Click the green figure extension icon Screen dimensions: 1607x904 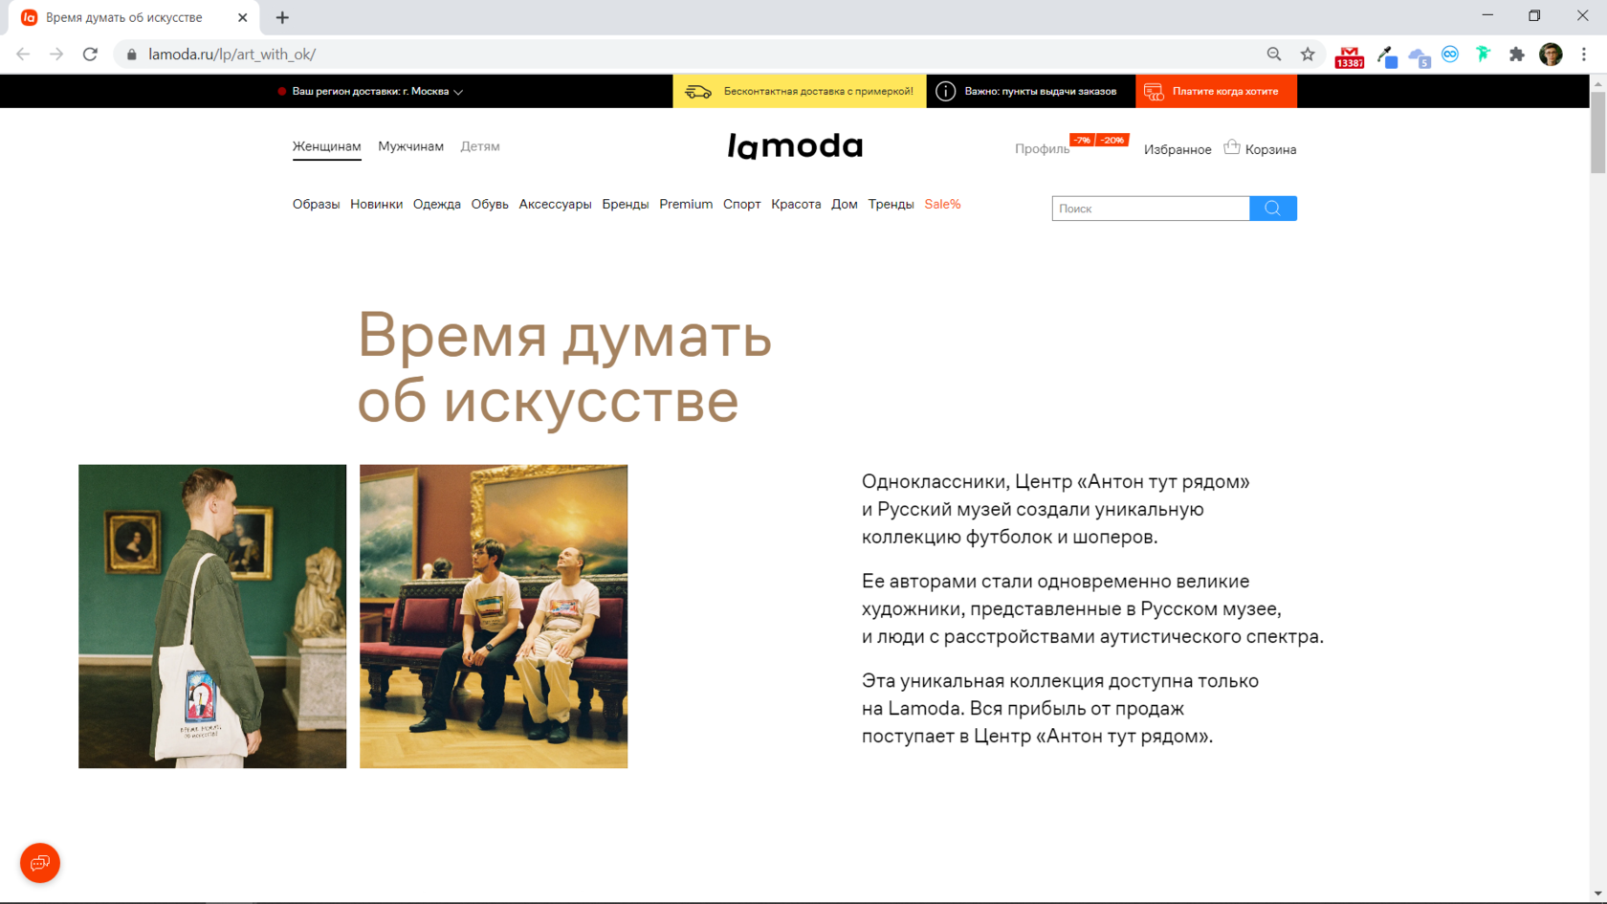click(1483, 55)
